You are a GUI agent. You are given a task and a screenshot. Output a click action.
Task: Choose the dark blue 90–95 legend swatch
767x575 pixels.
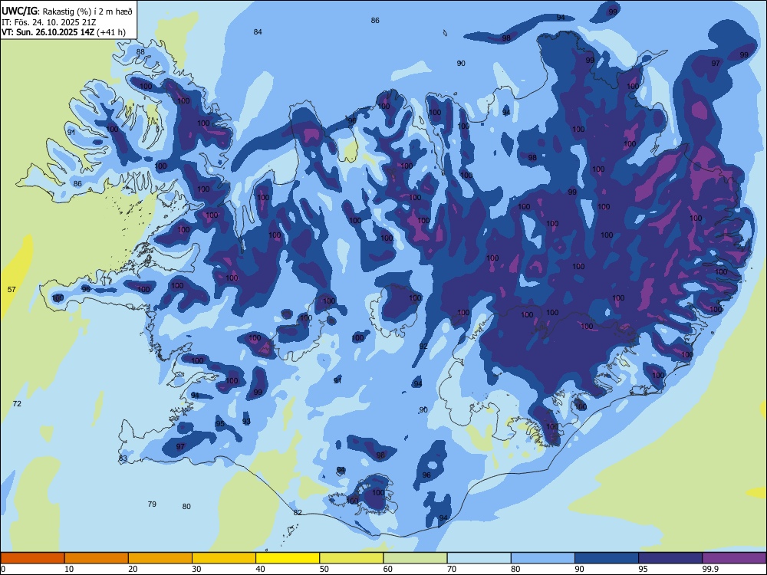click(x=607, y=558)
